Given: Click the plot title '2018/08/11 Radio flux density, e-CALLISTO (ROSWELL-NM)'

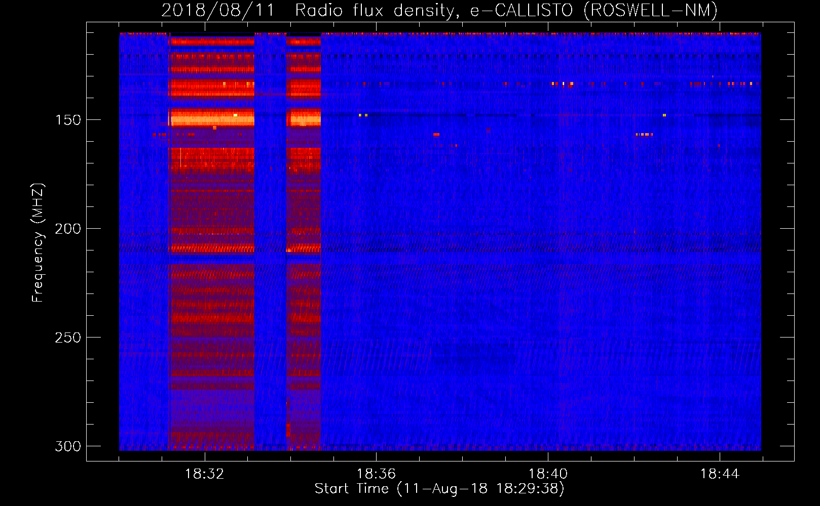Looking at the screenshot, I should pos(439,10).
